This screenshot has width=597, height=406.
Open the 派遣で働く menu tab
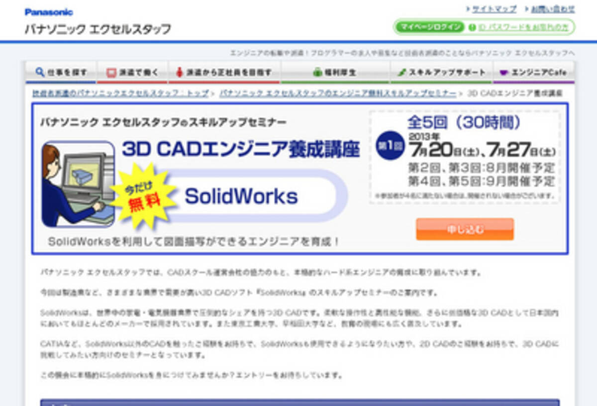tap(132, 72)
